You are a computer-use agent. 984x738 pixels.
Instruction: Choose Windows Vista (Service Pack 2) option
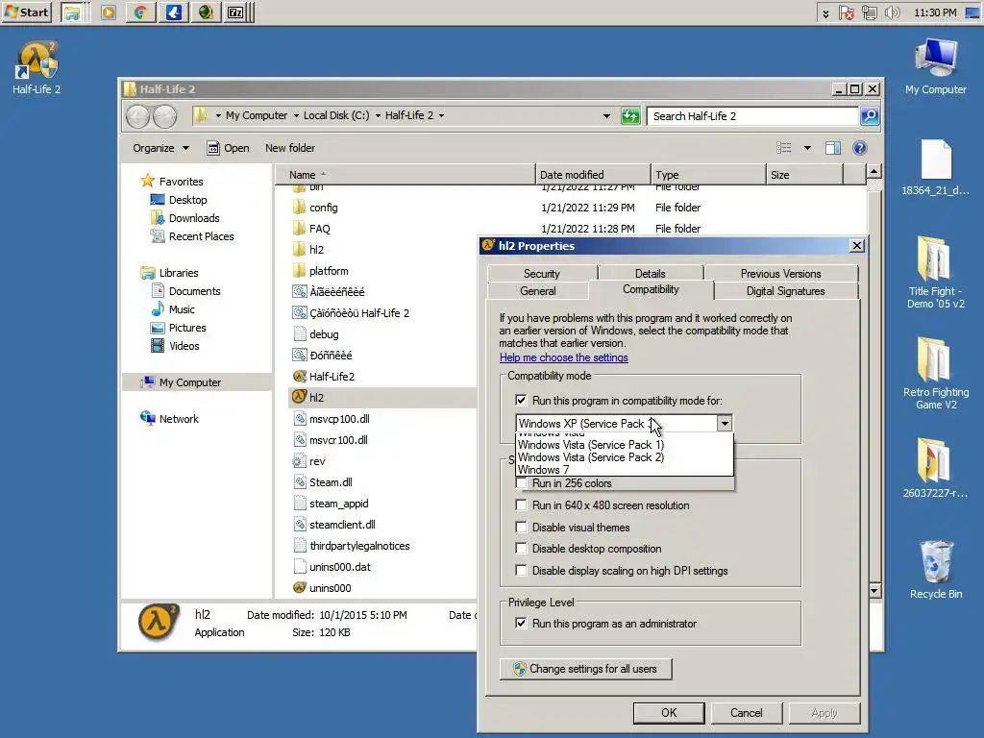pyautogui.click(x=624, y=457)
